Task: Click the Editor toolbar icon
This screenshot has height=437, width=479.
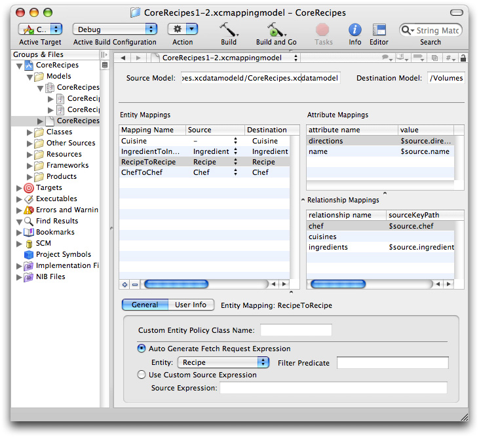Action: pos(379,30)
